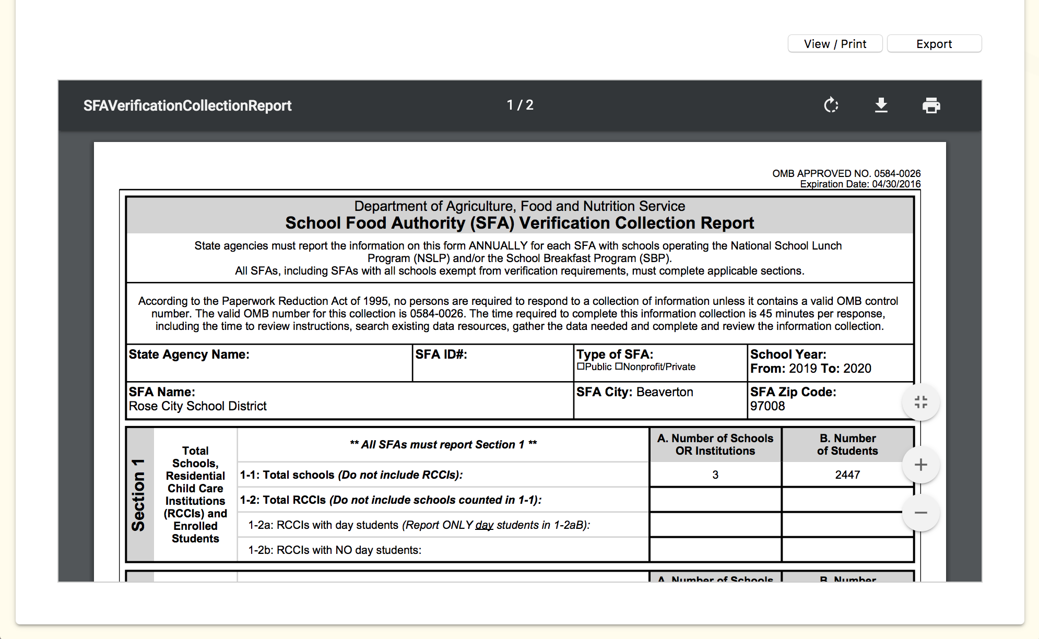Click the zip code 97008 cell
Viewport: 1039px width, 639px height.
768,406
